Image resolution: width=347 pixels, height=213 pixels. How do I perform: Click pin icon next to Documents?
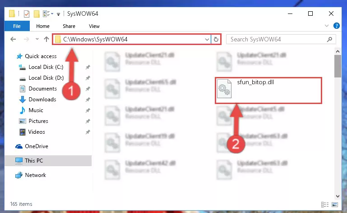pos(88,89)
